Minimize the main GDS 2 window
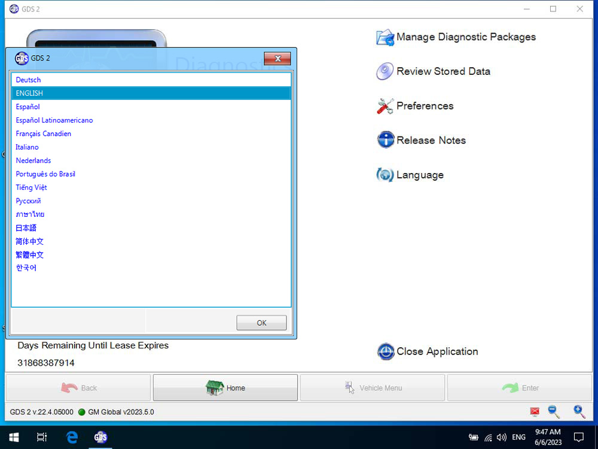 [x=527, y=9]
